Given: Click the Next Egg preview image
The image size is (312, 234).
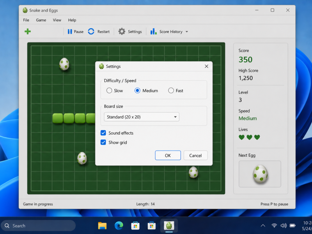Looking at the screenshot, I should (x=260, y=174).
